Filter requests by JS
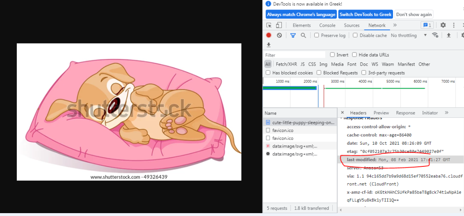464x216 pixels. click(x=302, y=64)
